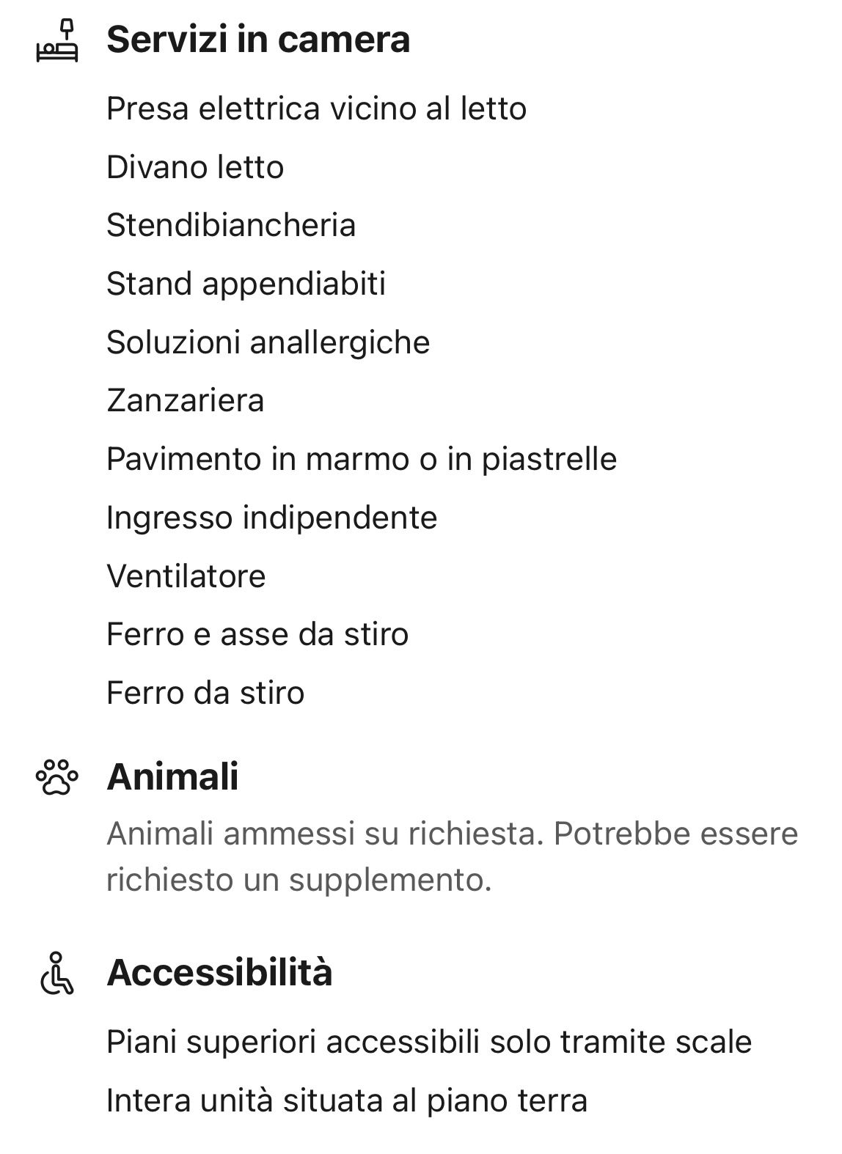Viewport: 842px width, 1154px height.
Task: Select the Ingresso indipendente item
Action: (x=271, y=518)
